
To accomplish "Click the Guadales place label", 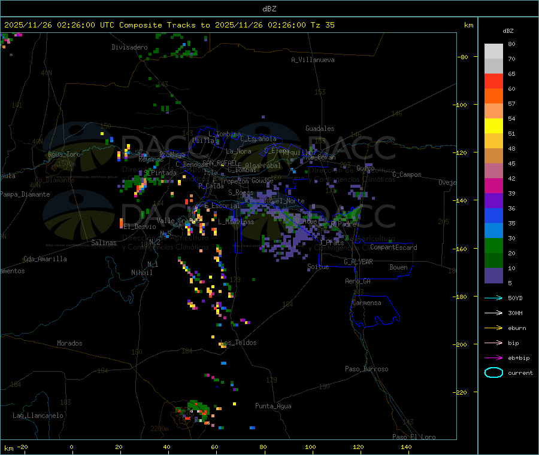I will click(320, 129).
